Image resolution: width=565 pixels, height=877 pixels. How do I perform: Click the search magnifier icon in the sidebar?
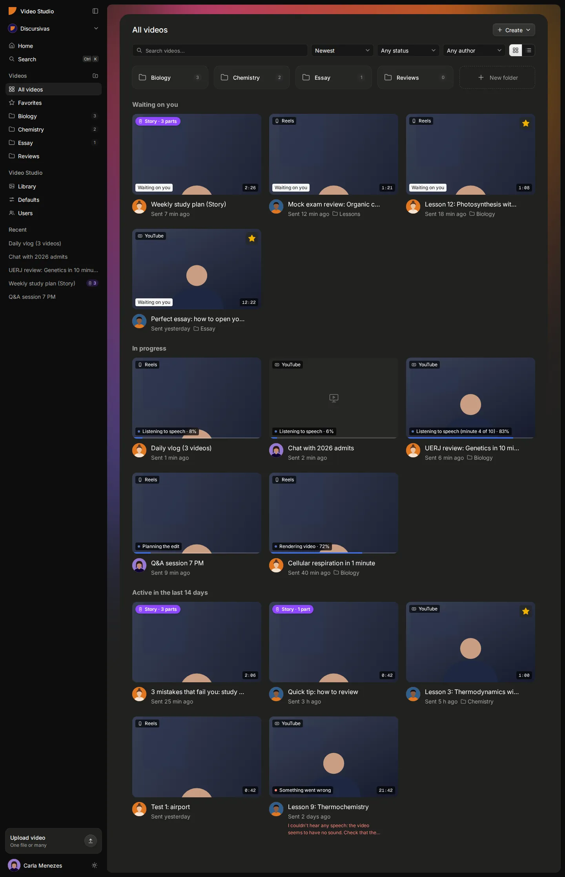pos(12,59)
